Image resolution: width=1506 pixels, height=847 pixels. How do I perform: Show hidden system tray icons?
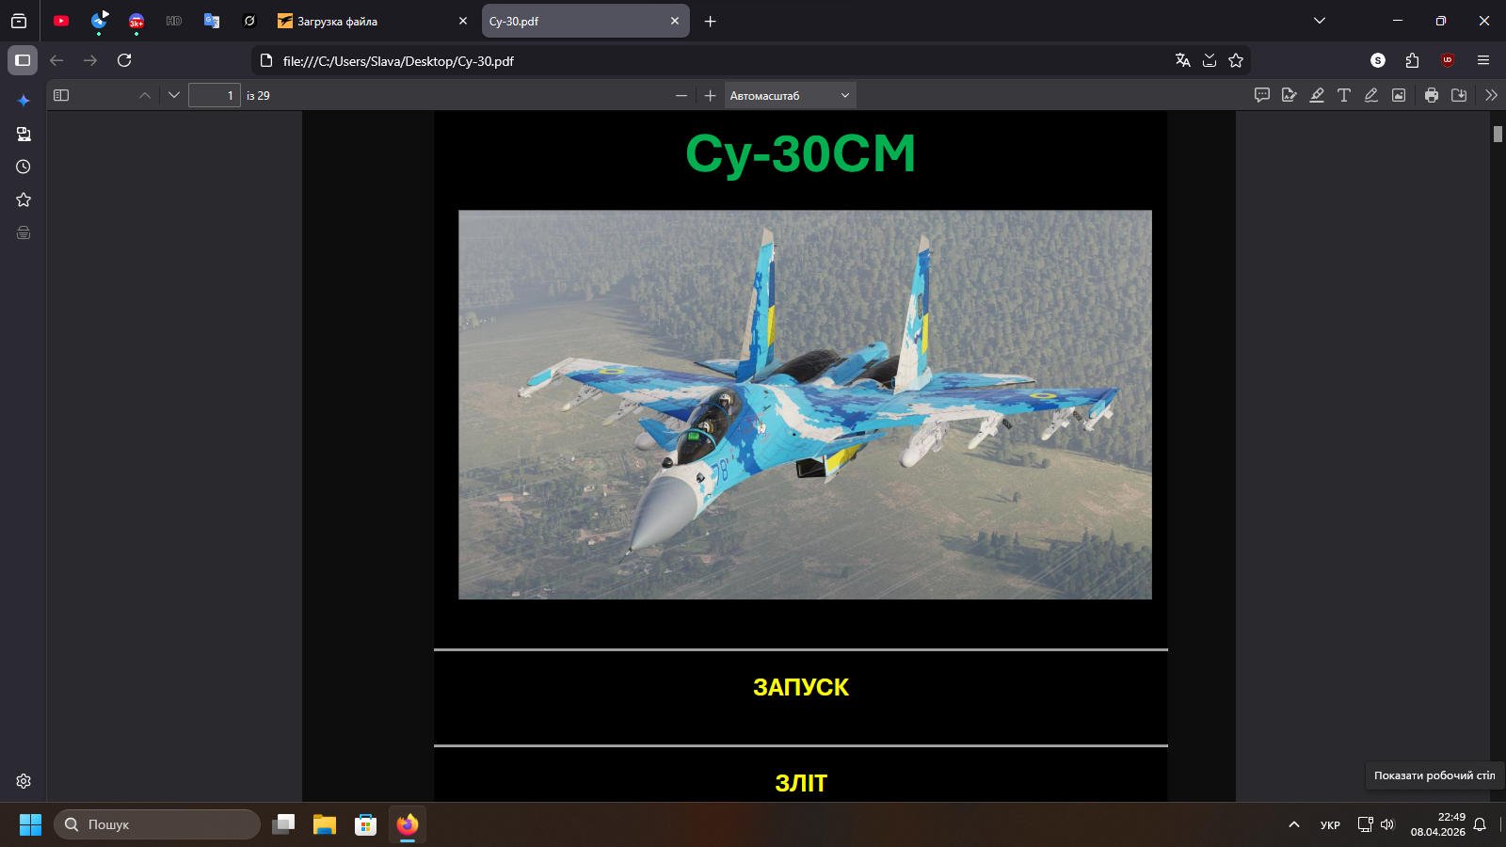pos(1294,824)
